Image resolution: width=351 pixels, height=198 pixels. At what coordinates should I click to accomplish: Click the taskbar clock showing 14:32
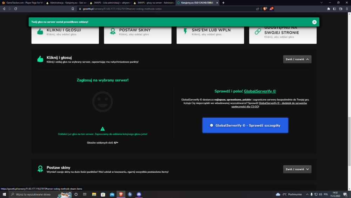(335, 194)
